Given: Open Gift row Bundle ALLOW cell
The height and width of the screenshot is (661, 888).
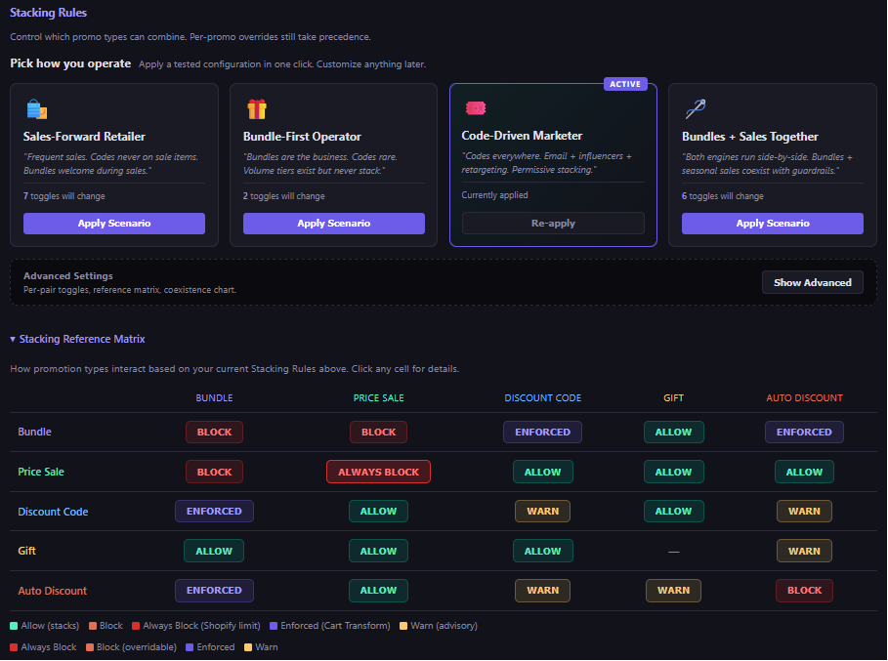Looking at the screenshot, I should [214, 551].
